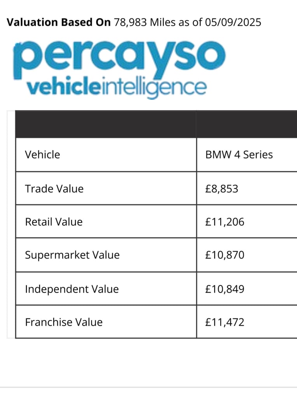Click the dark header cell above Vehicle

(x=106, y=124)
